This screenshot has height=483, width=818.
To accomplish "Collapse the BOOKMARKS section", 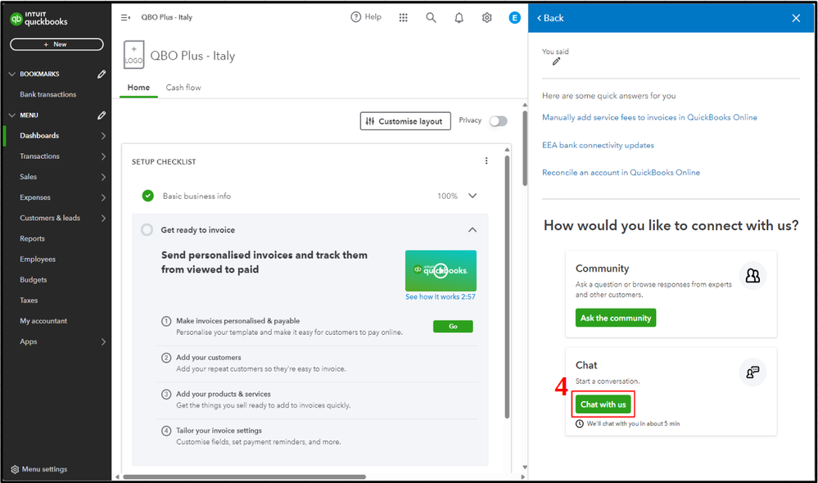I will click(x=12, y=74).
